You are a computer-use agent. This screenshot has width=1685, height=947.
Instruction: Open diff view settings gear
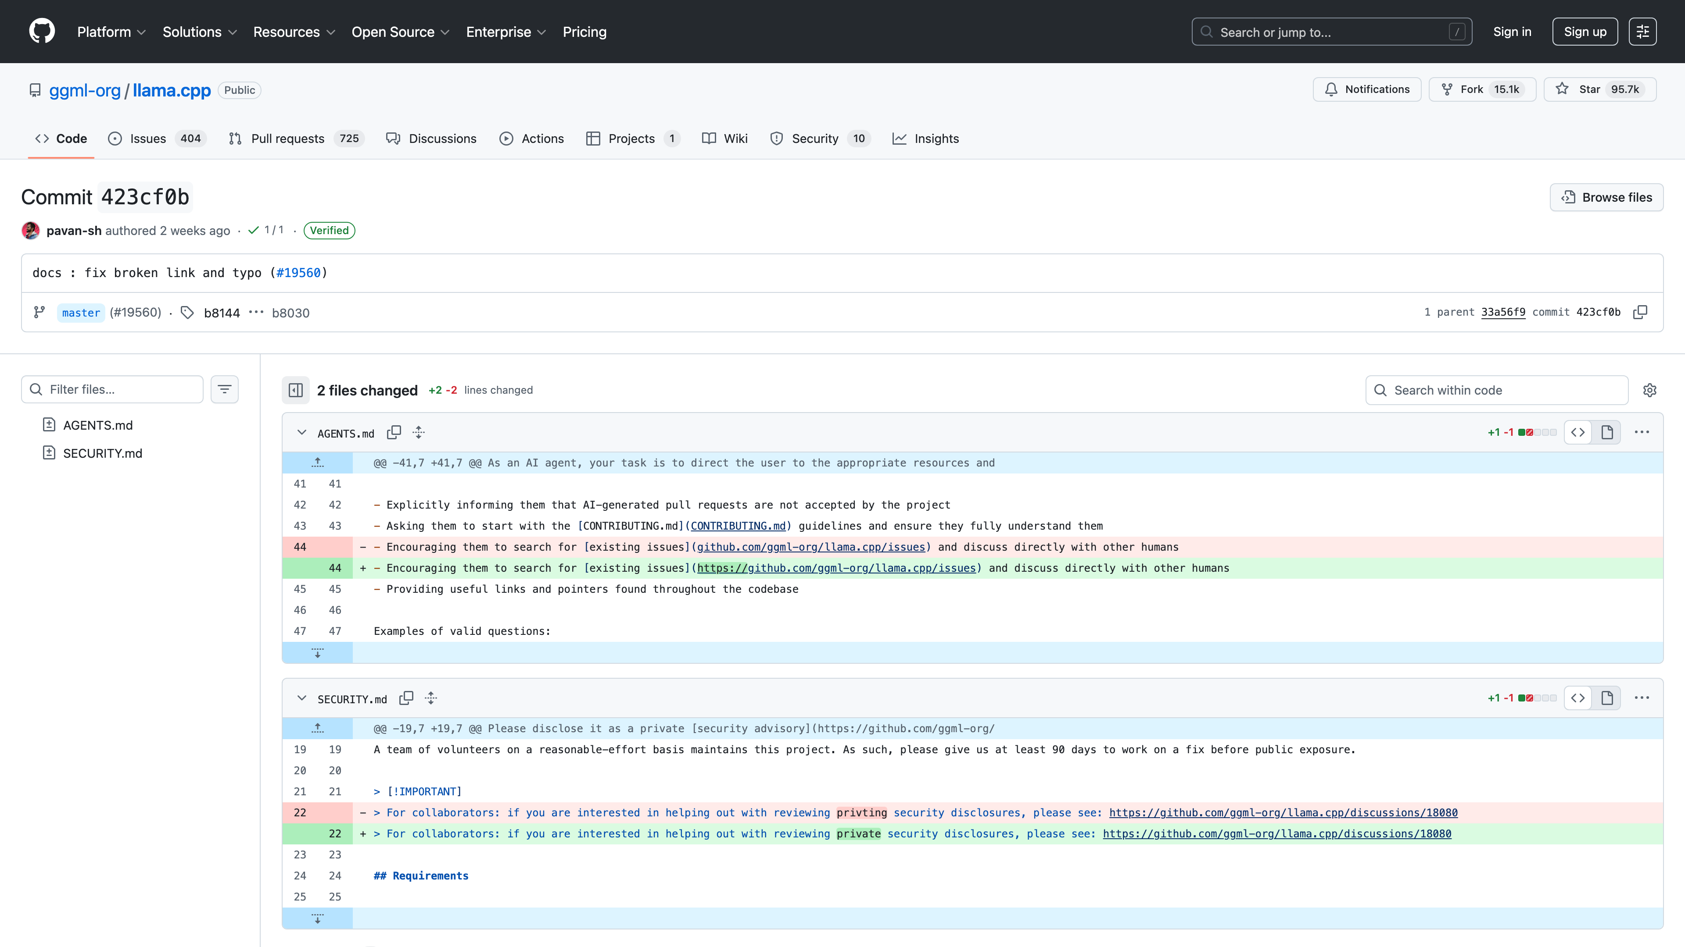coord(1650,390)
